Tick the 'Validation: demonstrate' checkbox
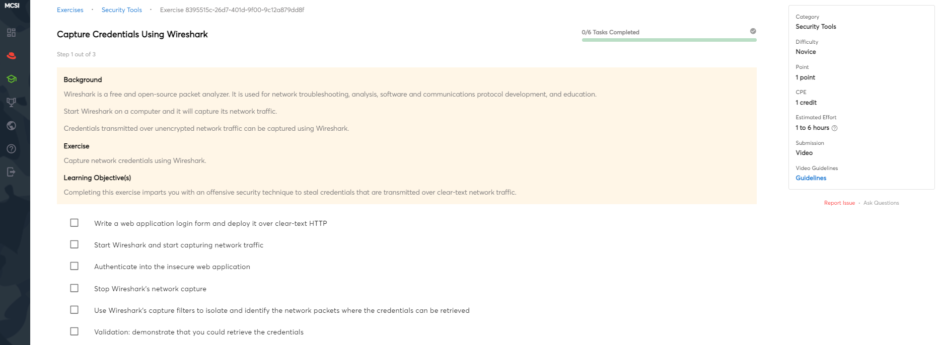940x345 pixels. point(75,331)
